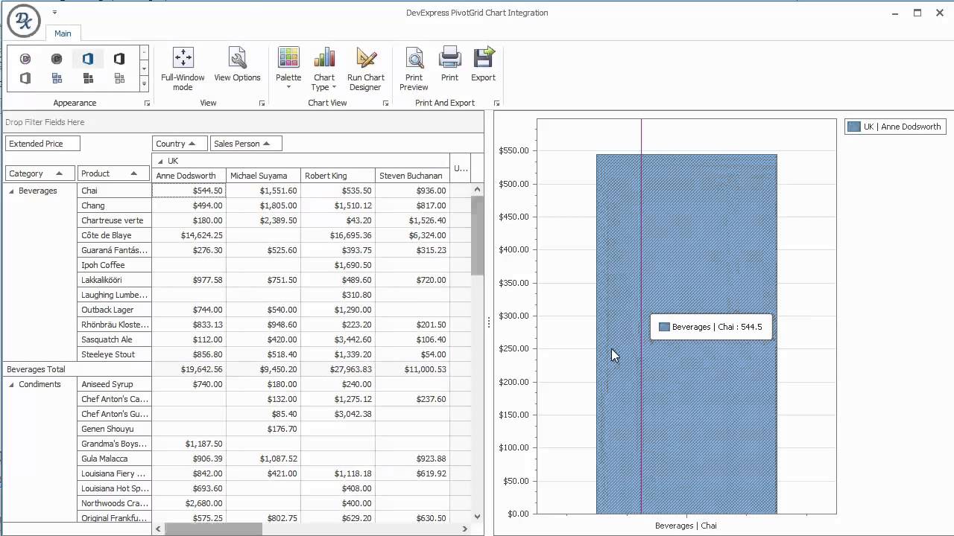This screenshot has height=536, width=954.
Task: Select the Beverages Total row header
Action: [78, 369]
